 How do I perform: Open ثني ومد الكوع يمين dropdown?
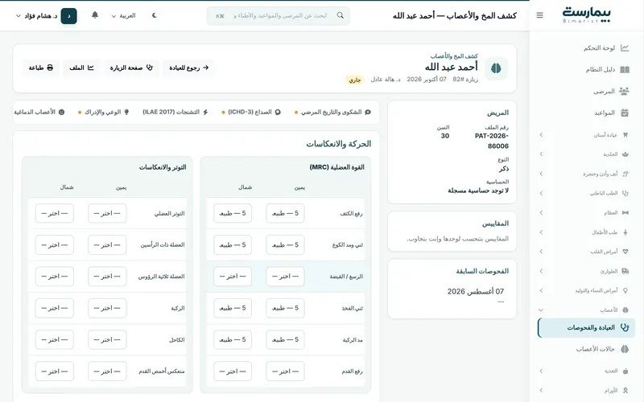click(x=285, y=245)
